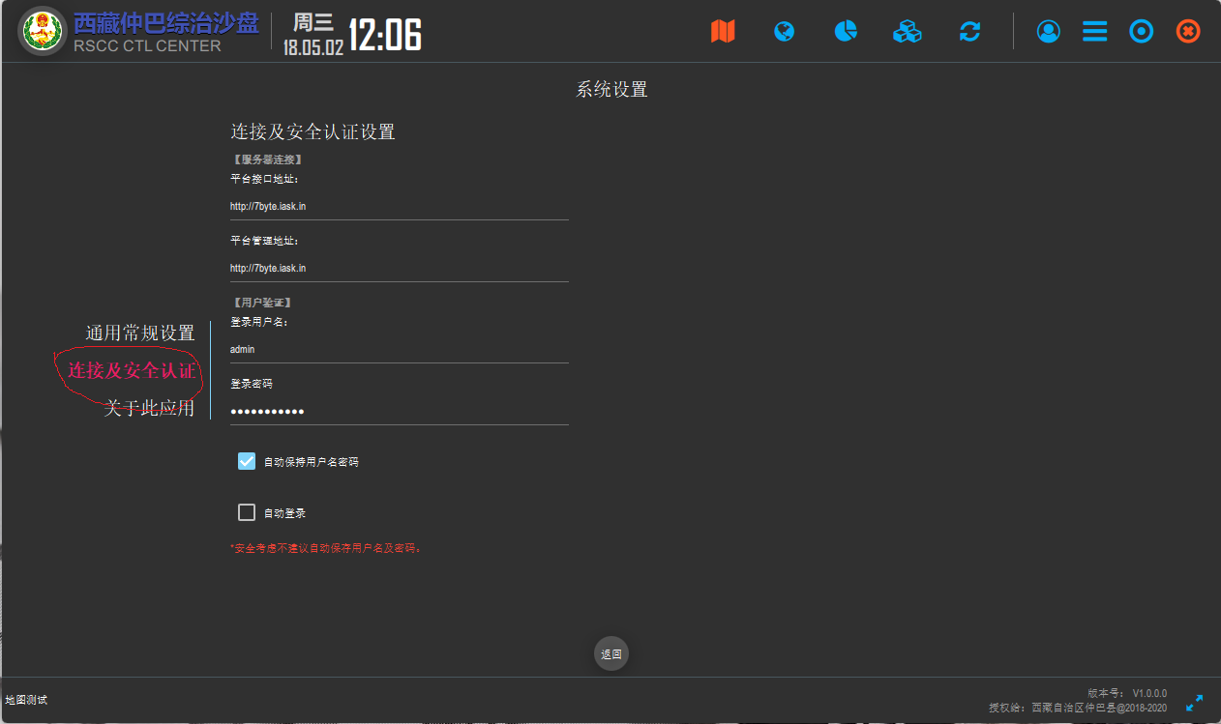Click the 授权给 license text in footer
1221x724 pixels.
point(1078,708)
